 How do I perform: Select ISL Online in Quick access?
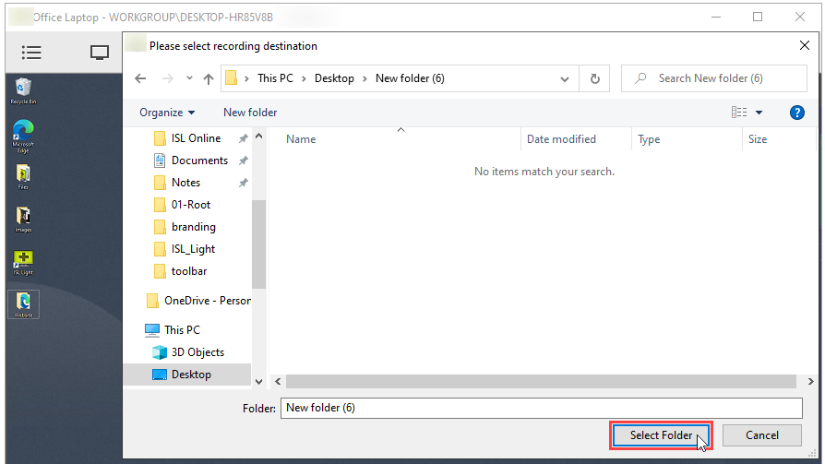pos(196,138)
